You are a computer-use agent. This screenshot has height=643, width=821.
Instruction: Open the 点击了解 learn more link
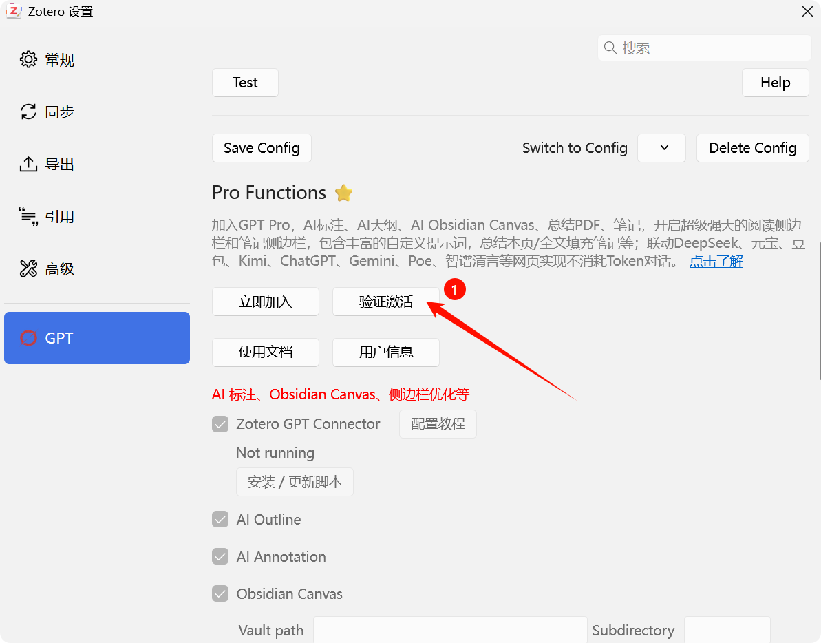point(716,261)
